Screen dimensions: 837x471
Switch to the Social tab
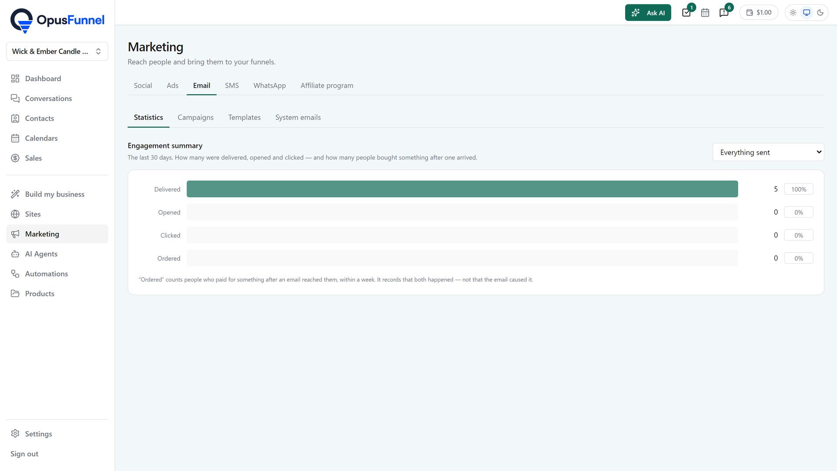(x=143, y=85)
